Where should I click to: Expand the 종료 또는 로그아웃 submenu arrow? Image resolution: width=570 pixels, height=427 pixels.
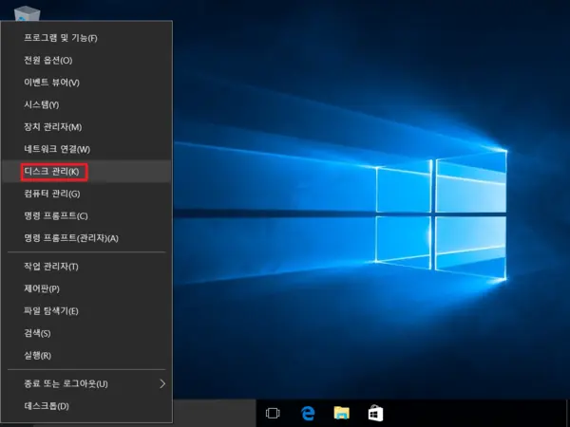coord(162,383)
